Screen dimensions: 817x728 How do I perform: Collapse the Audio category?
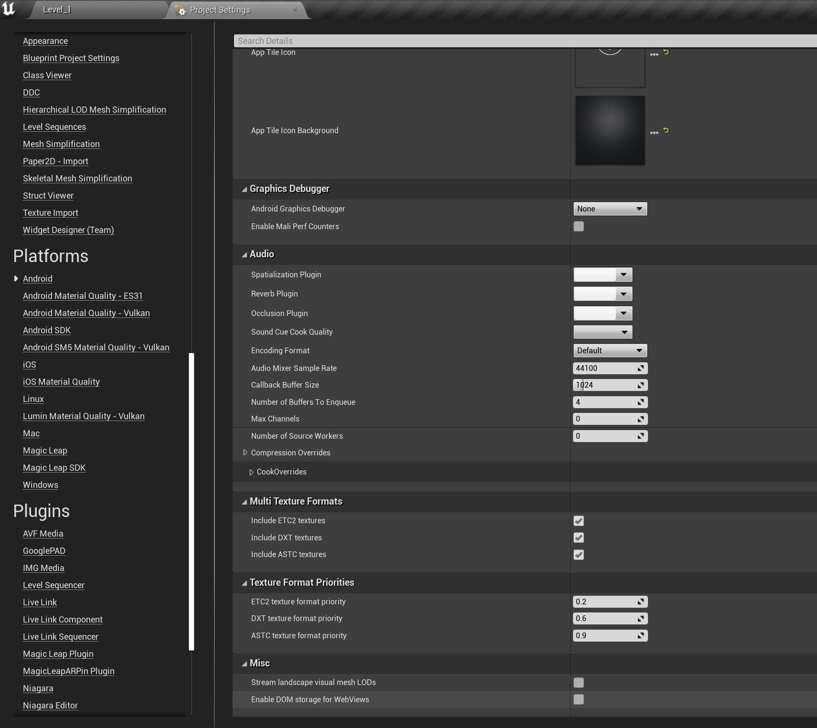tap(244, 254)
